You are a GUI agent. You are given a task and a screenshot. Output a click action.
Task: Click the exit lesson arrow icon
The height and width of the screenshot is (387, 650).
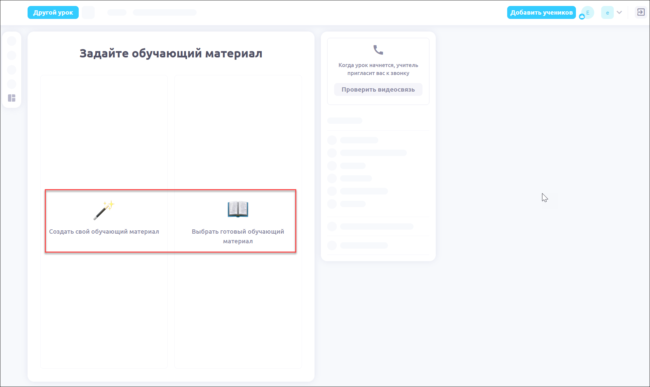(x=641, y=12)
